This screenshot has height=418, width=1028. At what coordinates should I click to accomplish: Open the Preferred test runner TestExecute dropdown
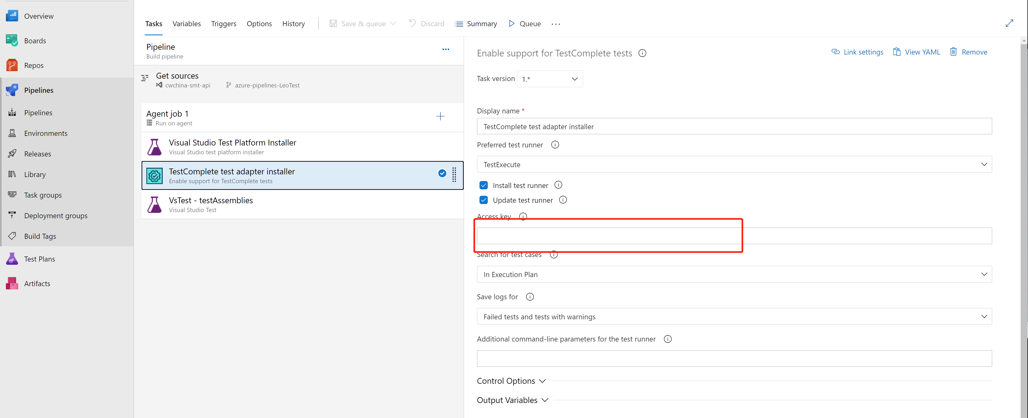click(734, 164)
